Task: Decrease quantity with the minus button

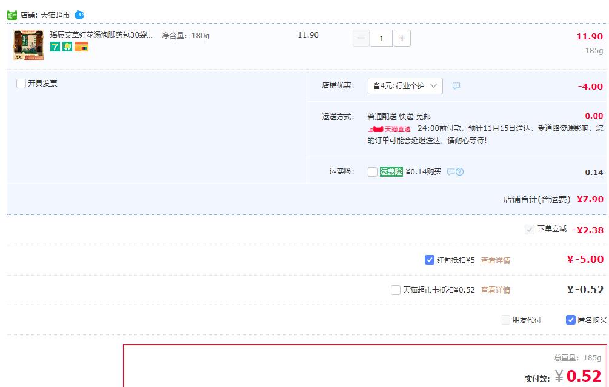Action: click(x=361, y=39)
